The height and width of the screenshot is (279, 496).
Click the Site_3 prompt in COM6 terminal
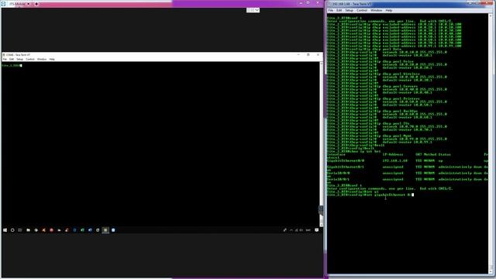tap(11, 65)
